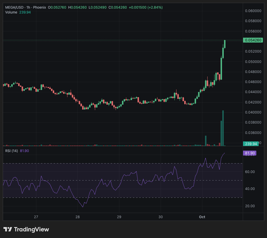Screen dimensions: 267x238
Task: Click the price axis label 0.060000
Action: [x=253, y=11]
